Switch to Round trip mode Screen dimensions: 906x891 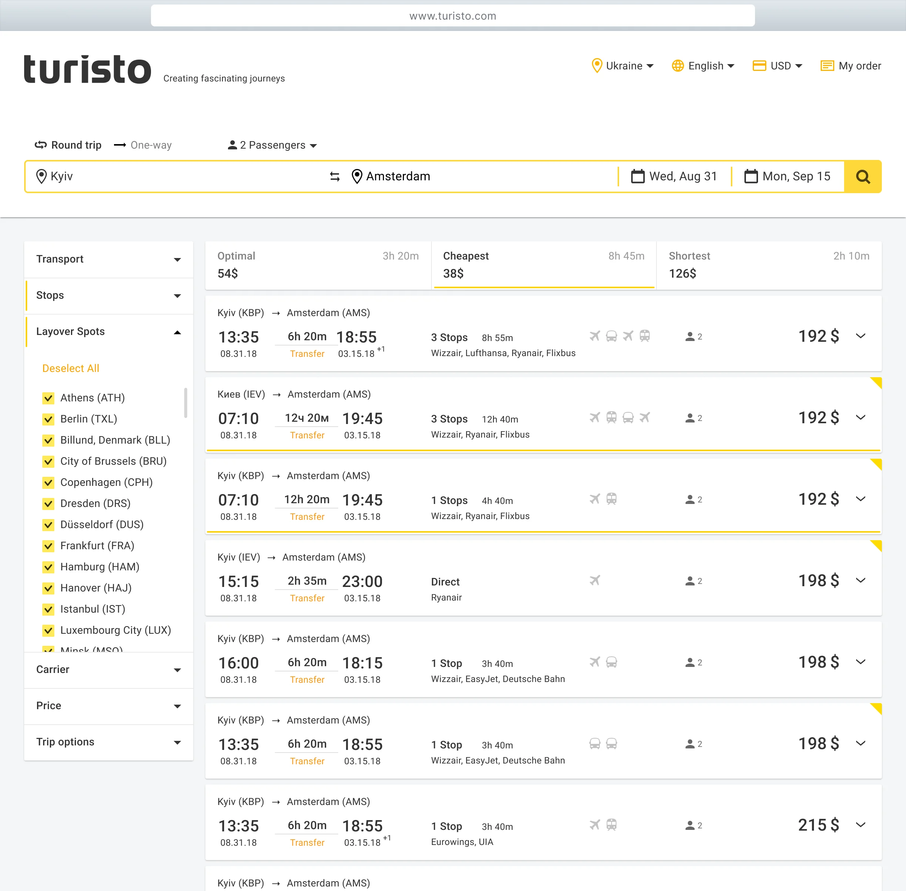68,145
